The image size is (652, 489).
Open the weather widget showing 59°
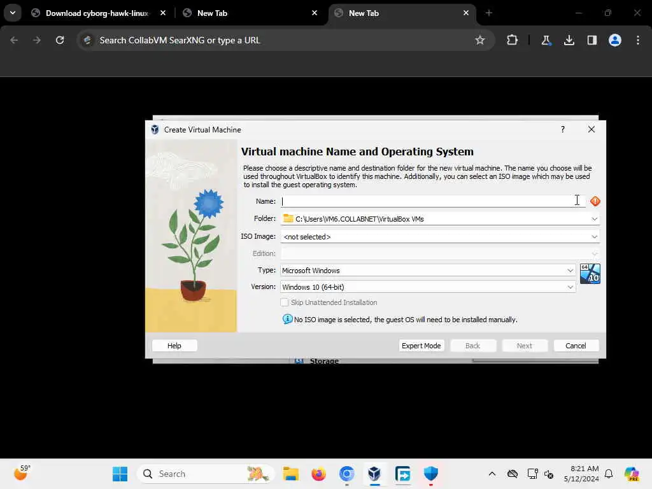(x=21, y=473)
